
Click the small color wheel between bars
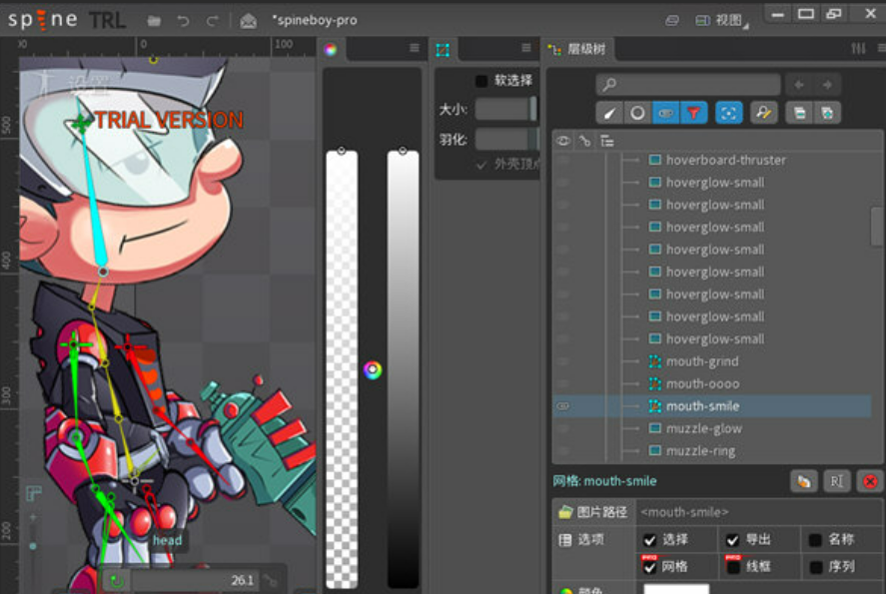pos(373,369)
